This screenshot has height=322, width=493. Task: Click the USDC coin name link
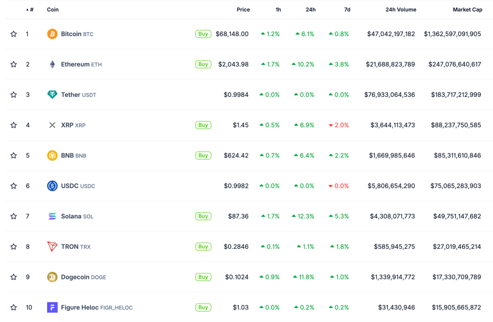pos(69,186)
